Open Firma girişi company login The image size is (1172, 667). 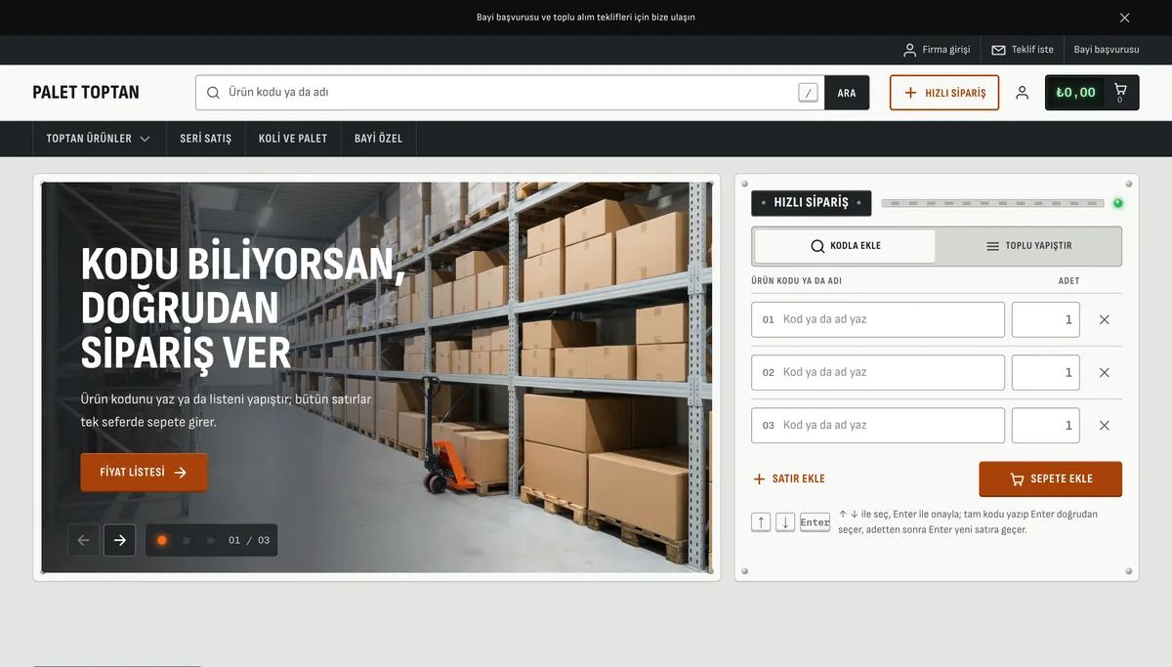(937, 50)
